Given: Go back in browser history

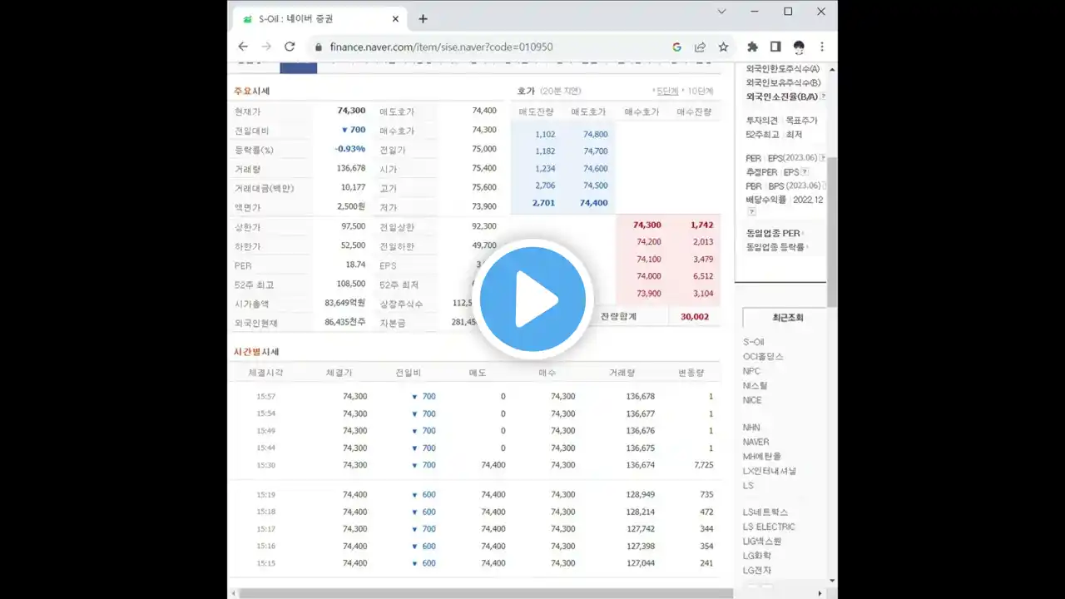Looking at the screenshot, I should [x=243, y=47].
